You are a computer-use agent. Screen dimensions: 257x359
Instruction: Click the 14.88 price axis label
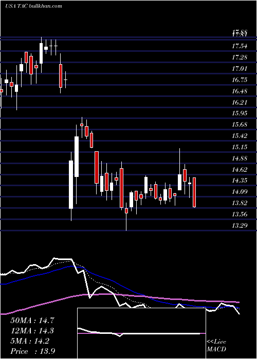(240, 158)
